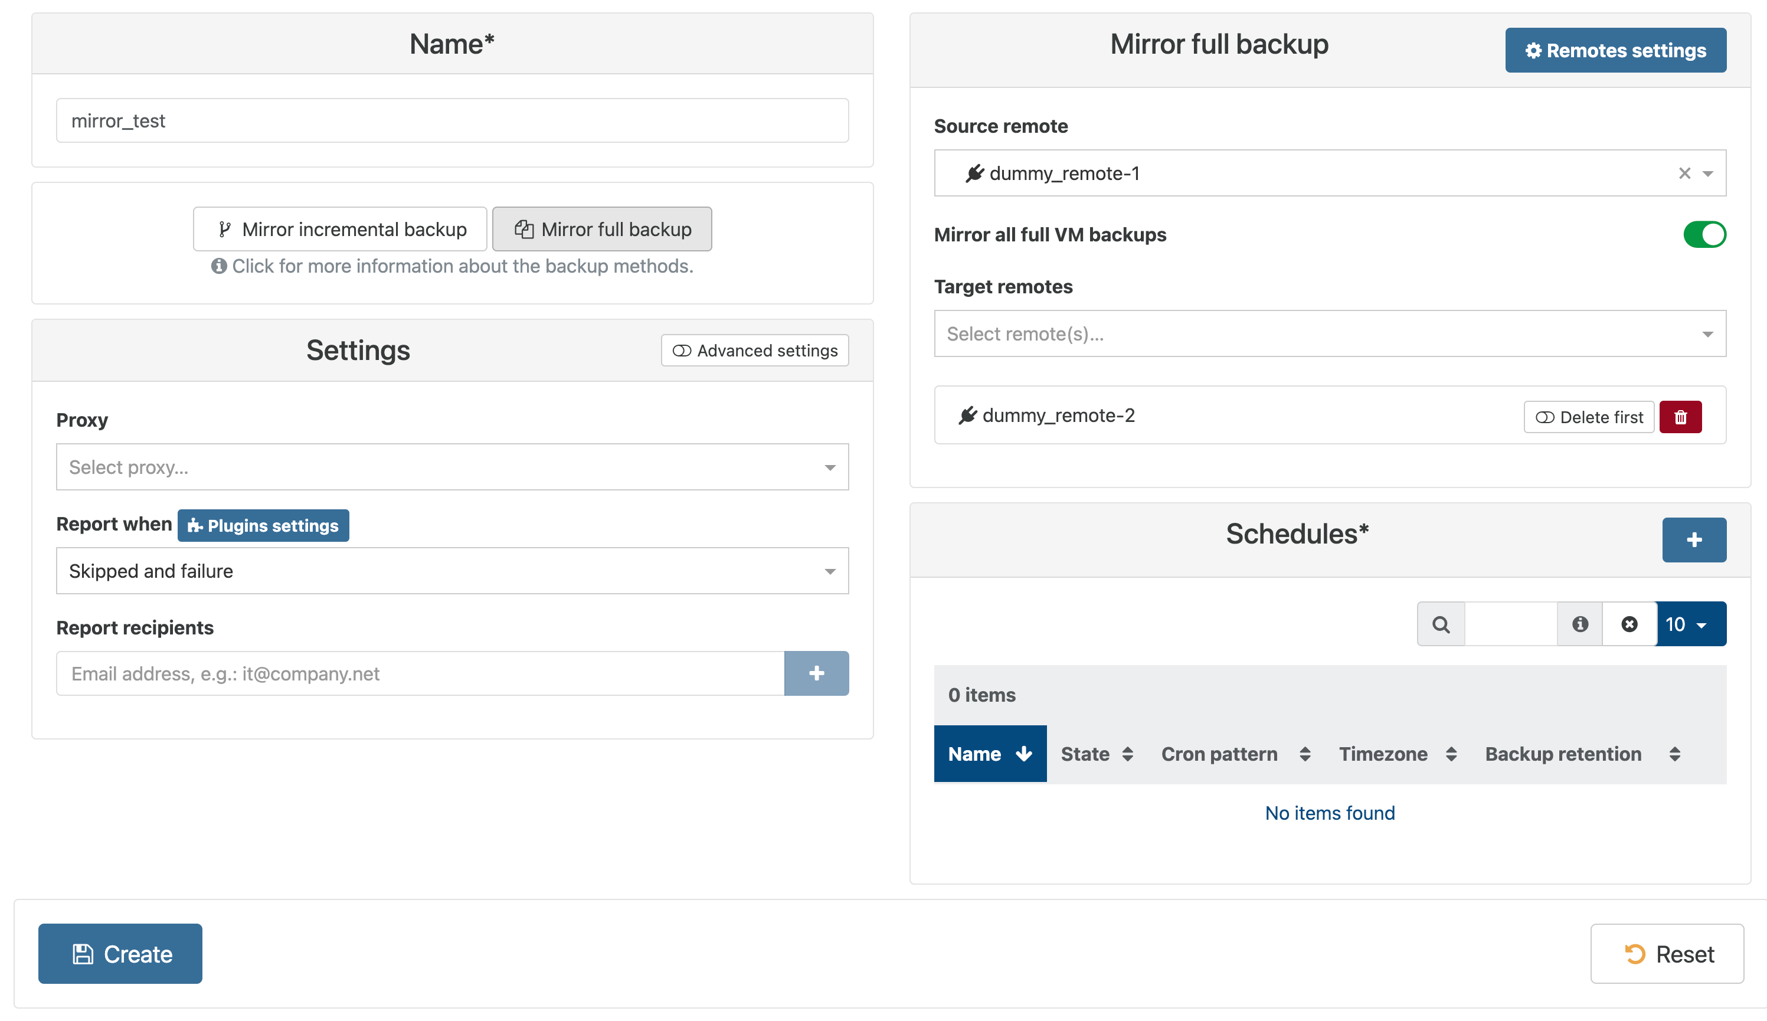The width and height of the screenshot is (1767, 1021).
Task: Toggle Delete first for dummy_remote-2
Action: point(1588,417)
